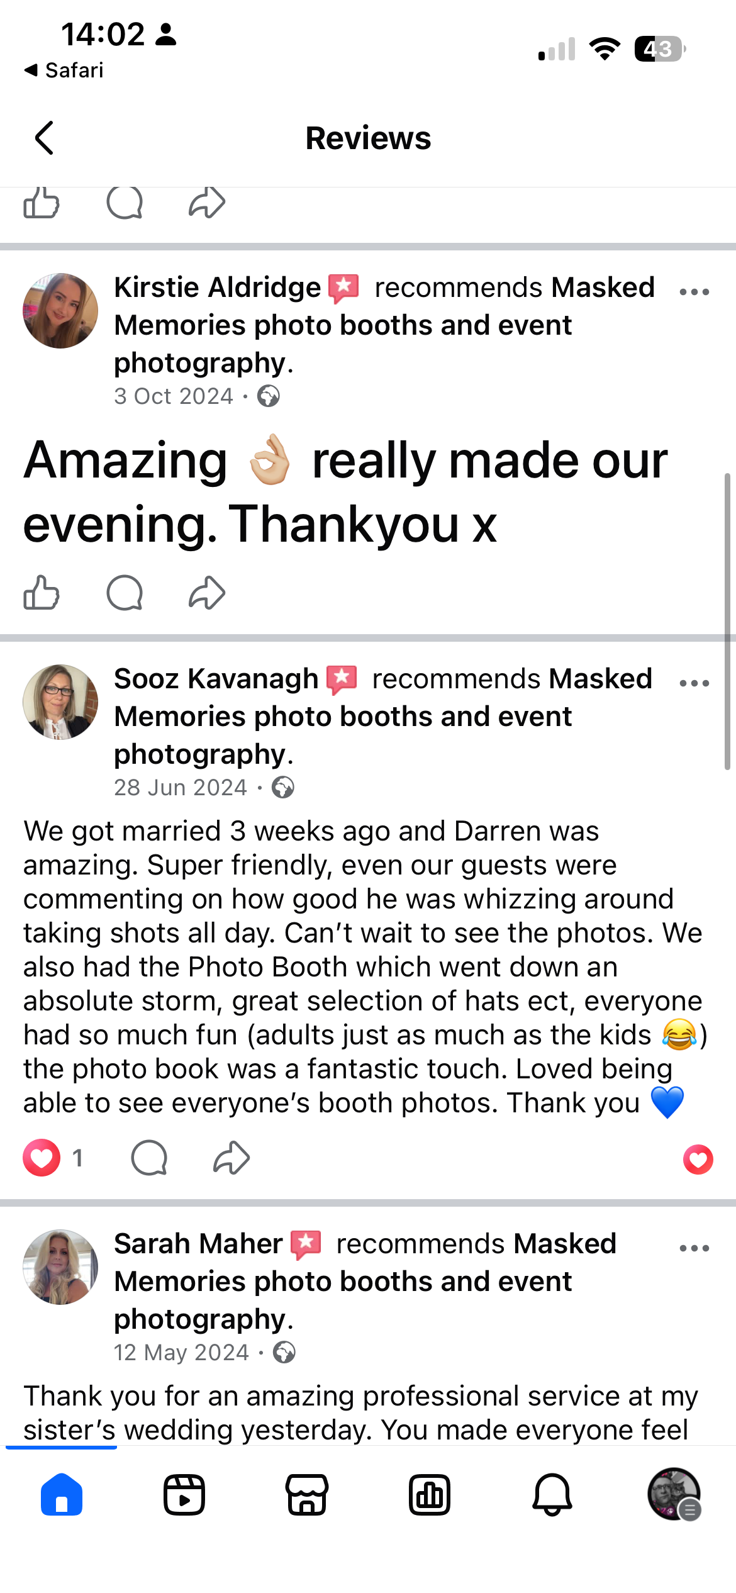Return to Safari via status bar
The height and width of the screenshot is (1593, 736).
click(x=64, y=70)
